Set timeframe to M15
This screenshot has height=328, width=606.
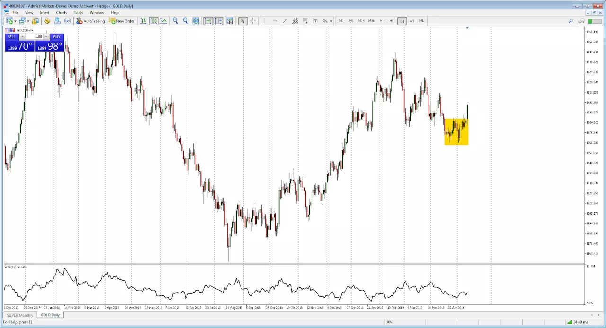coord(361,21)
